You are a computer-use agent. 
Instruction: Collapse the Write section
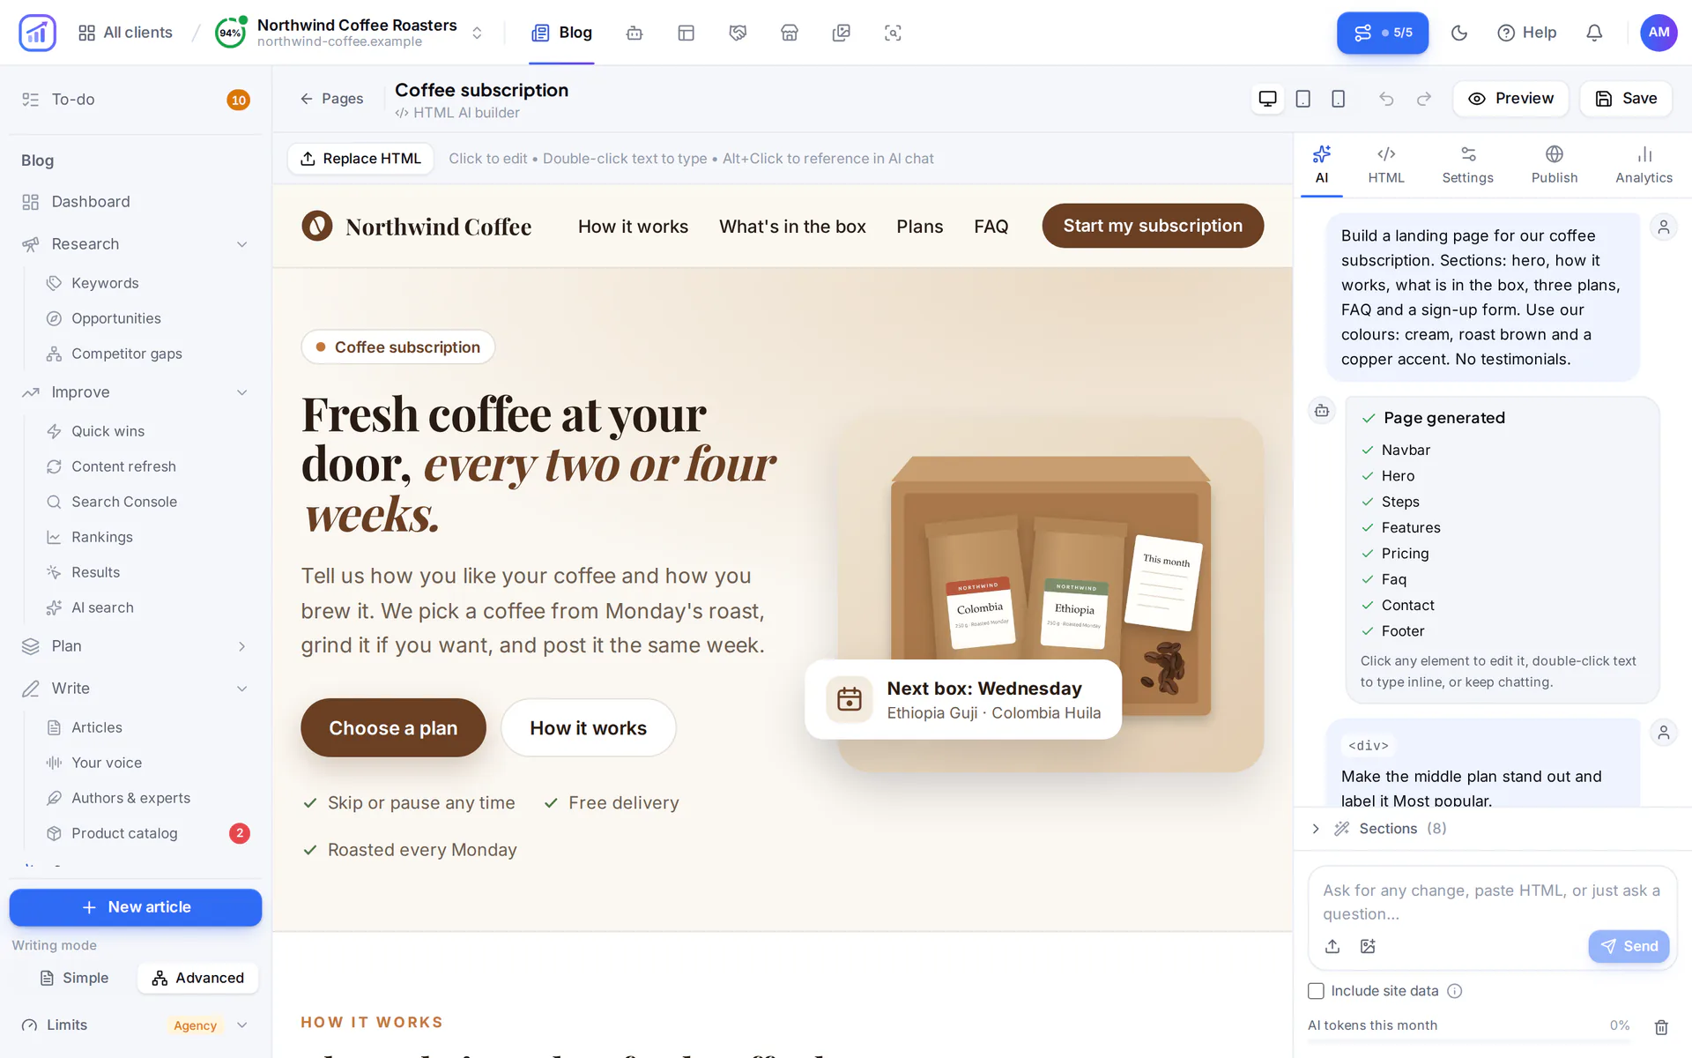coord(135,689)
